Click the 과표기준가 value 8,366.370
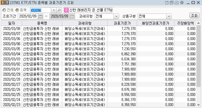 [128, 100]
